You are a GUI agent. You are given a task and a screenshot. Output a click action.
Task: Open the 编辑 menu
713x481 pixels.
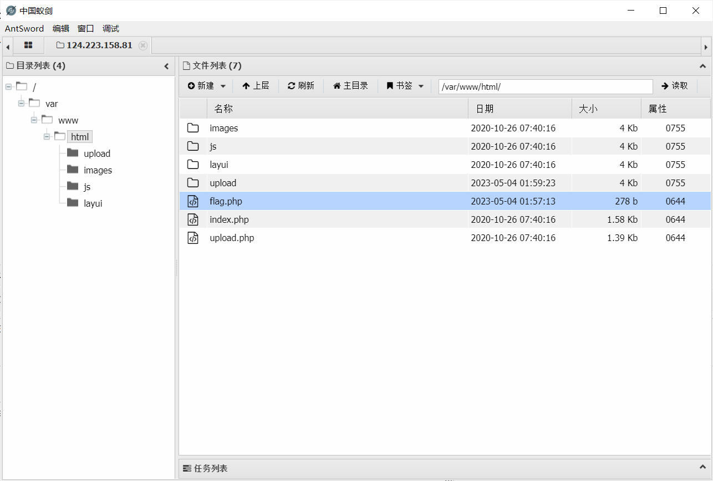click(61, 29)
